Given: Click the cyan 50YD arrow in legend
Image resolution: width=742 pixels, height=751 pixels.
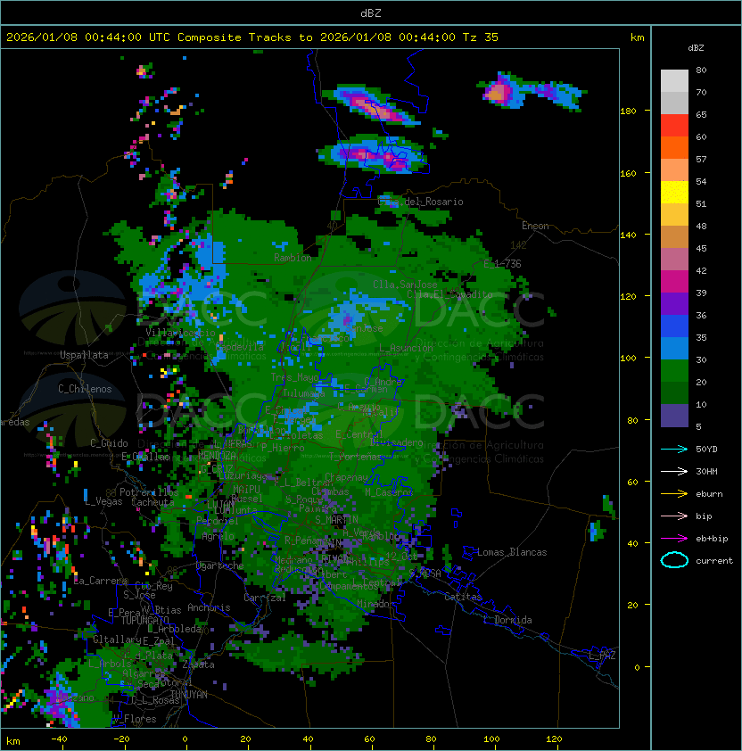Looking at the screenshot, I should tap(674, 449).
